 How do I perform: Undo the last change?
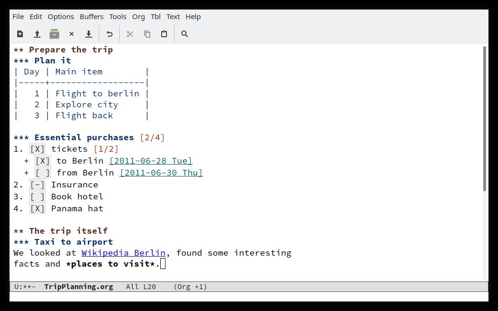pos(110,34)
